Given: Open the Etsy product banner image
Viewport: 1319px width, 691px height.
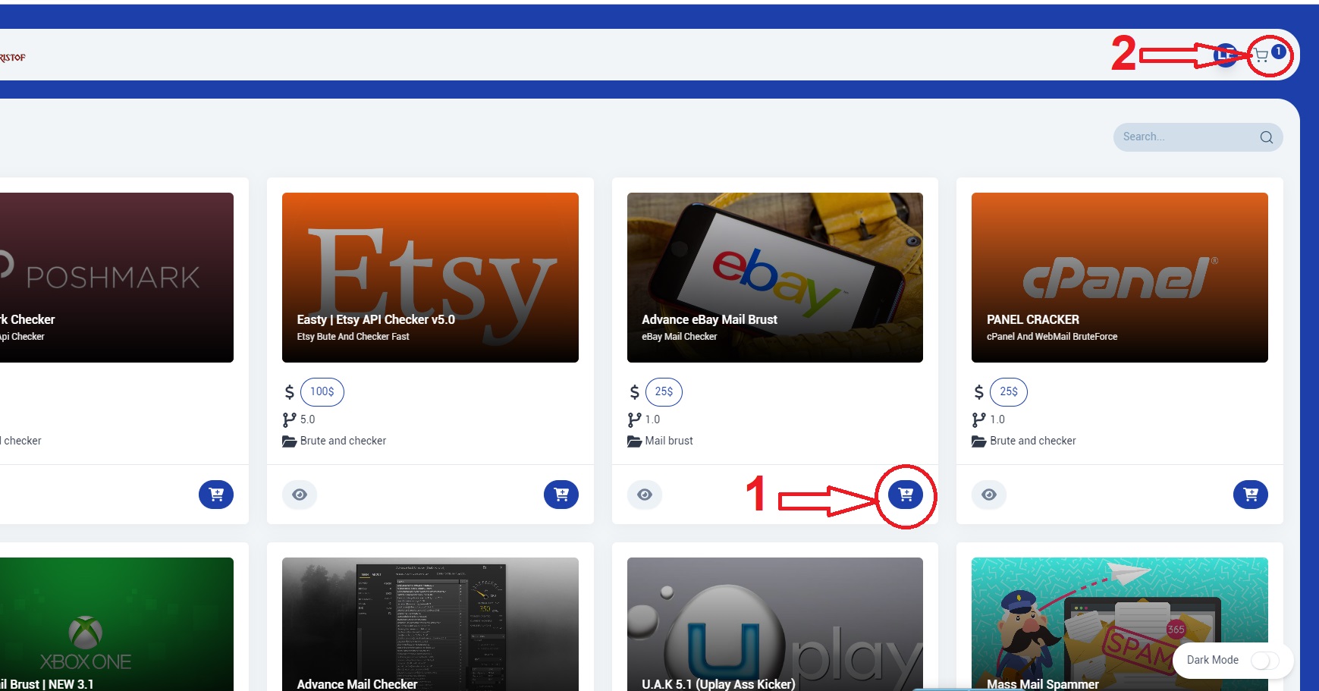Looking at the screenshot, I should coord(430,277).
